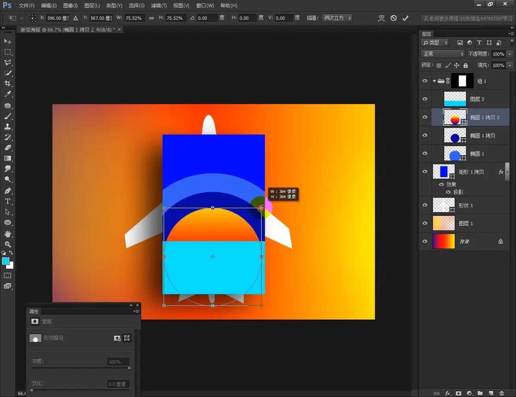
Task: Select the Ellipse shape tool
Action: pyautogui.click(x=8, y=222)
